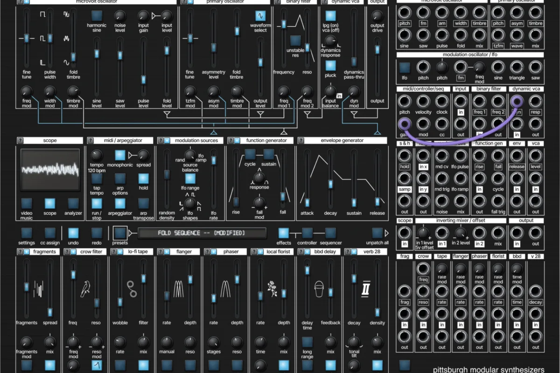Click the help icon in phaser header
The image size is (560, 373).
(x=207, y=251)
